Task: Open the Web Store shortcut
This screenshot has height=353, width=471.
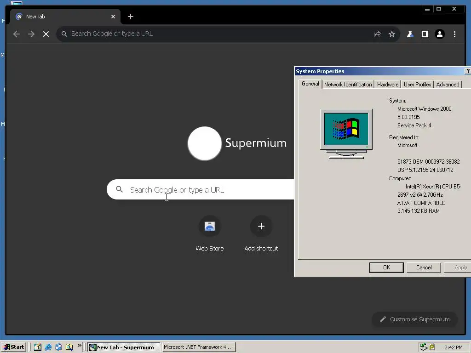Action: pyautogui.click(x=210, y=226)
